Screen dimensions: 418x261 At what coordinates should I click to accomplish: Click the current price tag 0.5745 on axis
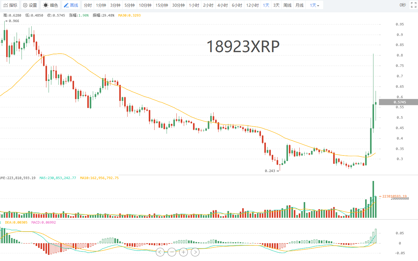(398, 102)
